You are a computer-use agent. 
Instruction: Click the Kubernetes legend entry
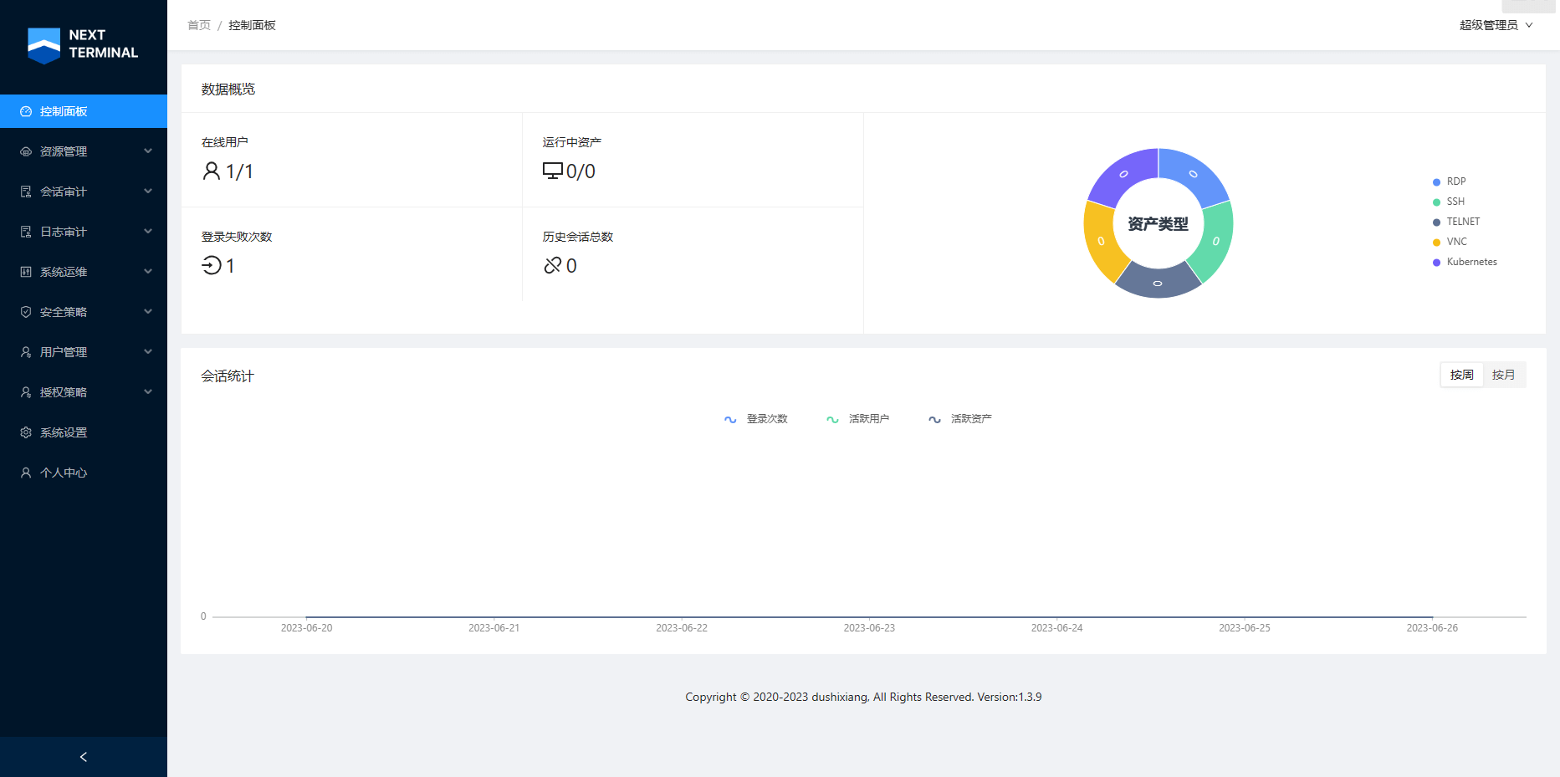tap(1470, 262)
